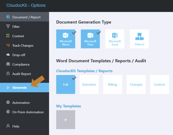Click the Document / Report sidebar icon
Viewport: 173px width, 135px height.
(x=8, y=17)
